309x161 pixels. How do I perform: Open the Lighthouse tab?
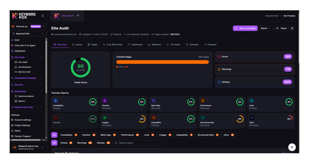(135, 44)
